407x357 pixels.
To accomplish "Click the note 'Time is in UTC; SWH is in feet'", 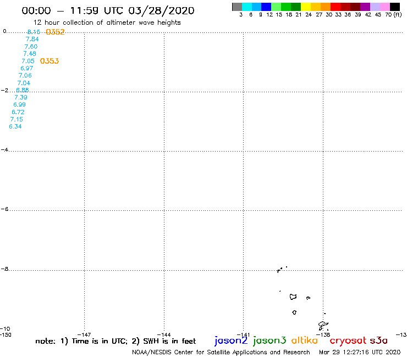I will coord(116,341).
